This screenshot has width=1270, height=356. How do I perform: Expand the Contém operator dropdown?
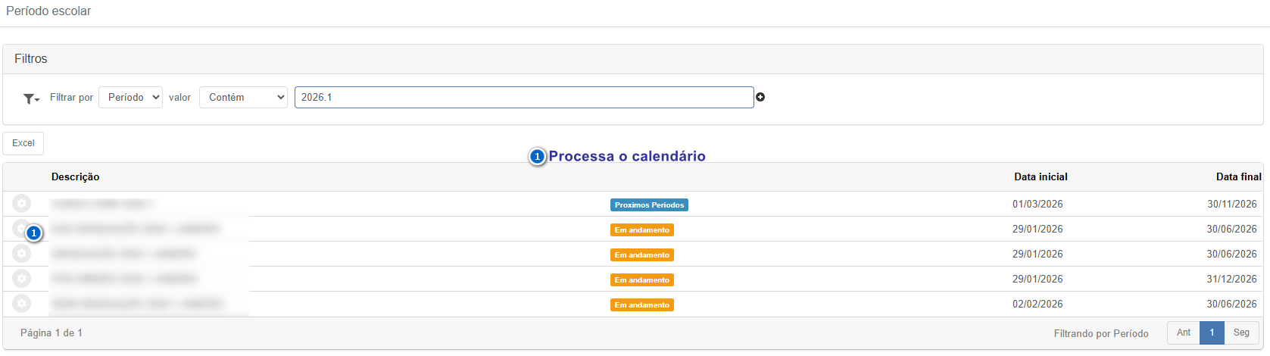(243, 97)
